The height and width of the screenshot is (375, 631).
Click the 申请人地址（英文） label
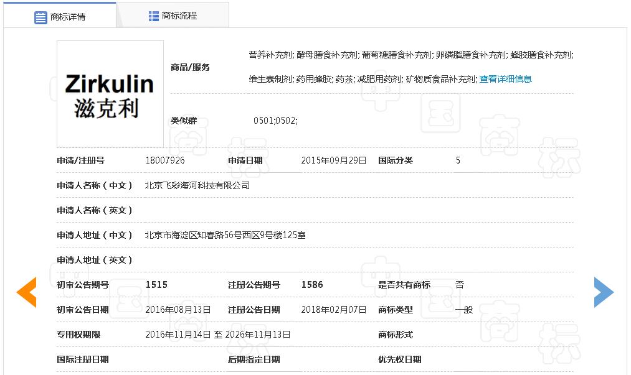[x=95, y=261]
